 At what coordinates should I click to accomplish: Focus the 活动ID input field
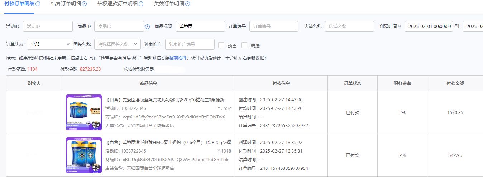[48, 26]
